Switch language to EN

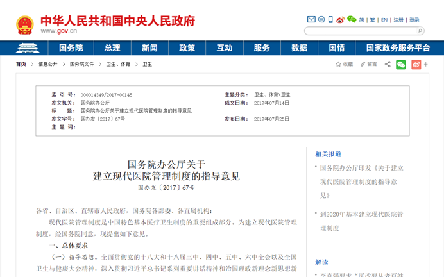[x=384, y=20]
